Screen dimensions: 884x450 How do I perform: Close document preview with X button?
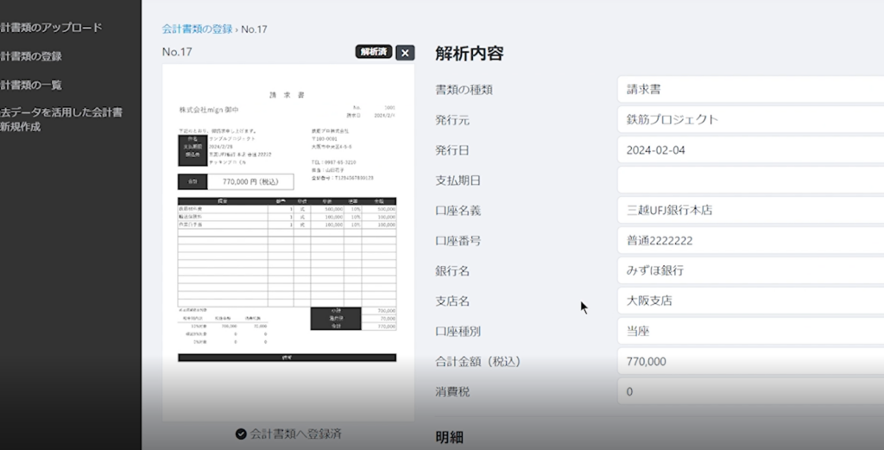[405, 53]
